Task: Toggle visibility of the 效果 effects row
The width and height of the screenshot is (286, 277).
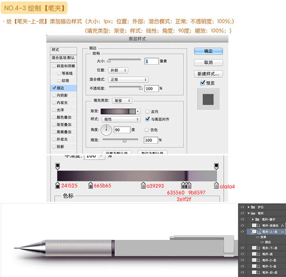Action: point(257,237)
